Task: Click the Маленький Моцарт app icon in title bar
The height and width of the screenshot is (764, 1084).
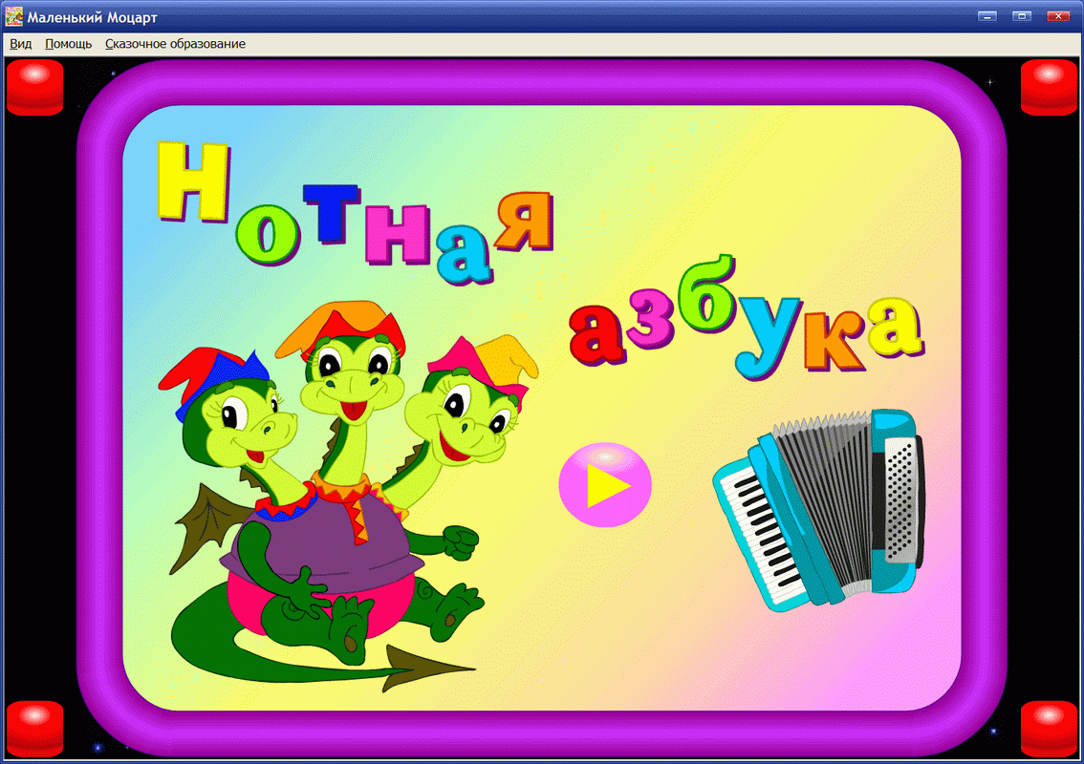Action: [x=13, y=16]
